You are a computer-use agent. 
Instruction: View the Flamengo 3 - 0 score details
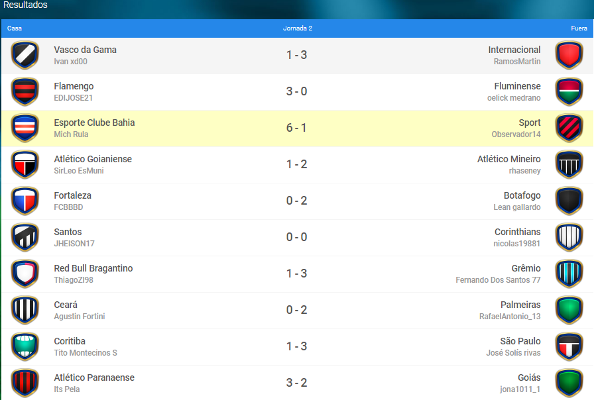pyautogui.click(x=296, y=91)
